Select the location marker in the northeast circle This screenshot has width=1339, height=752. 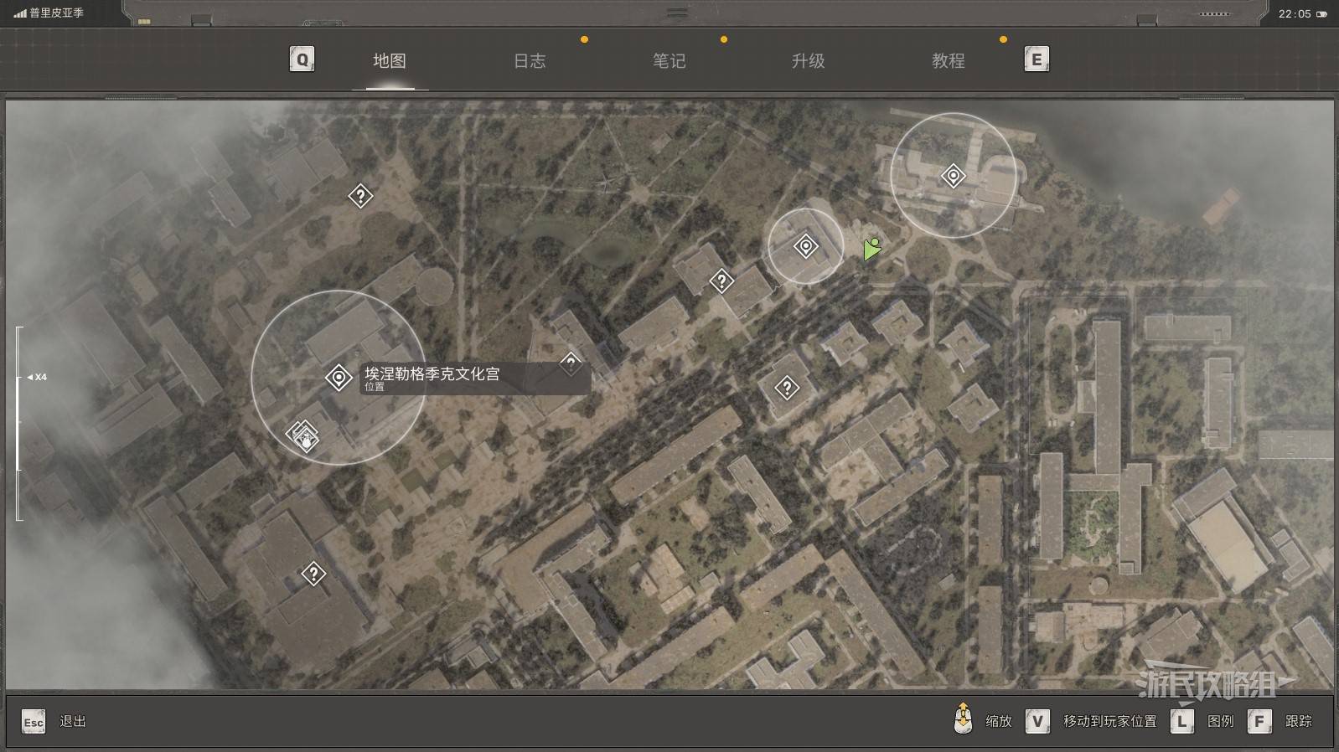tap(954, 176)
